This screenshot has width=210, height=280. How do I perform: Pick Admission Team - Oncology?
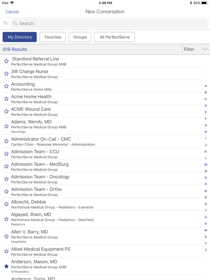(102, 179)
